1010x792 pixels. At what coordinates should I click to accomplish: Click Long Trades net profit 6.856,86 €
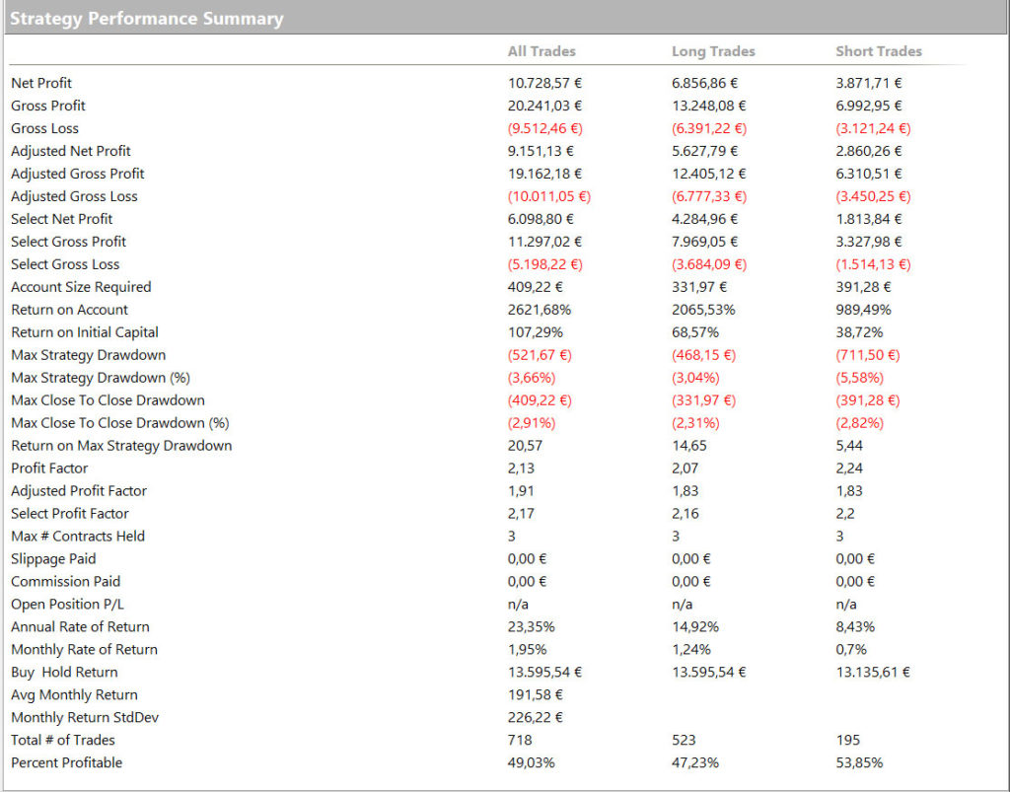pyautogui.click(x=704, y=83)
